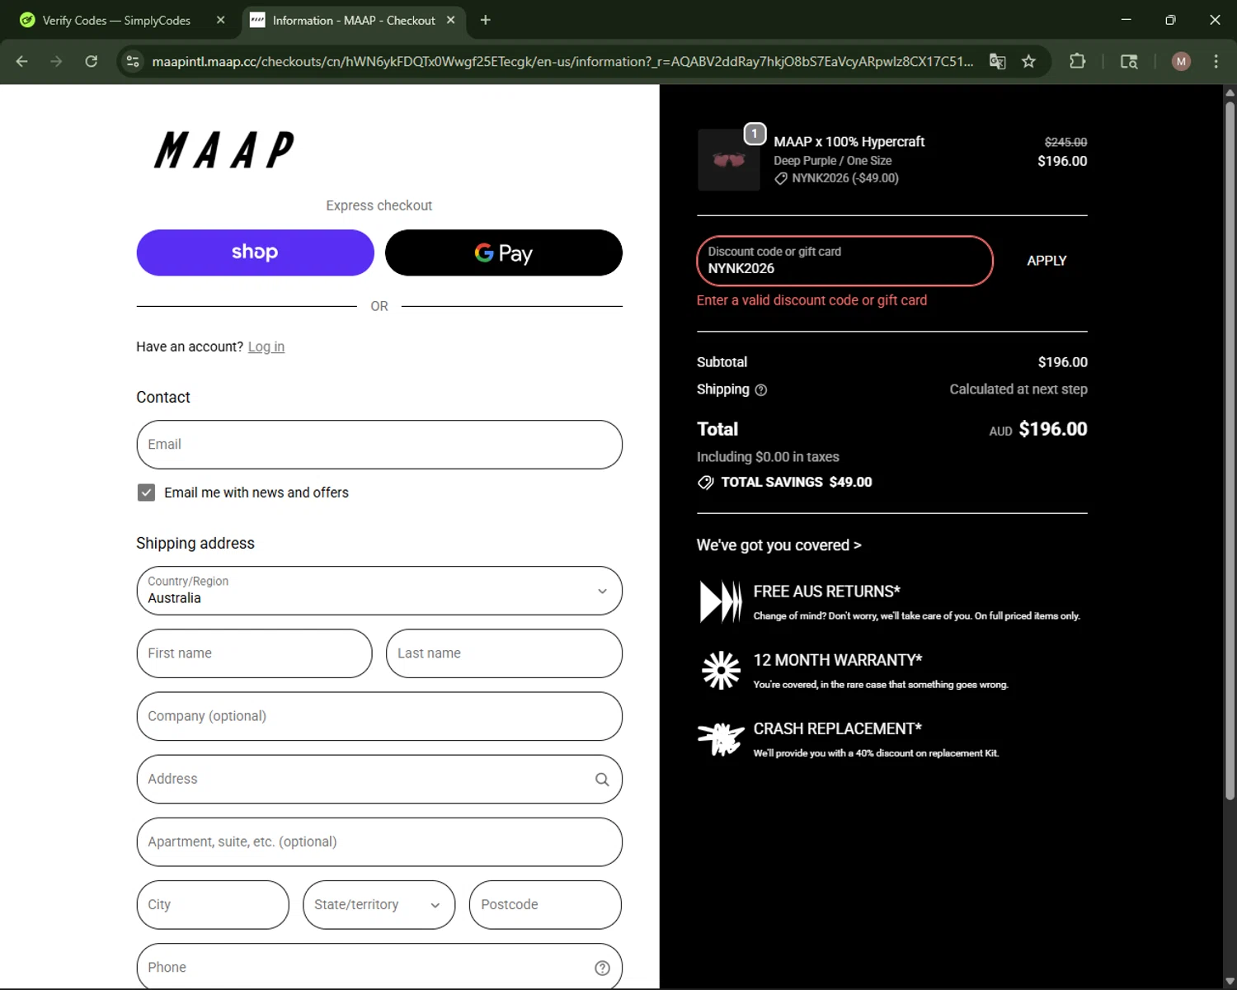Click the Log in link
The width and height of the screenshot is (1237, 990).
click(266, 347)
